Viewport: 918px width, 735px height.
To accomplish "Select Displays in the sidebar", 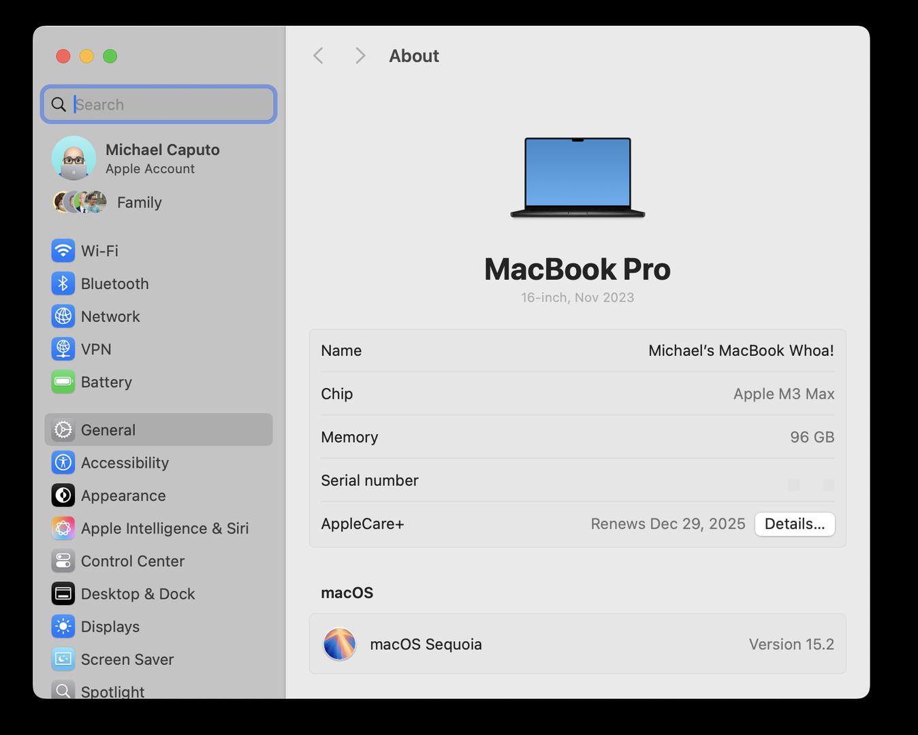I will click(110, 626).
